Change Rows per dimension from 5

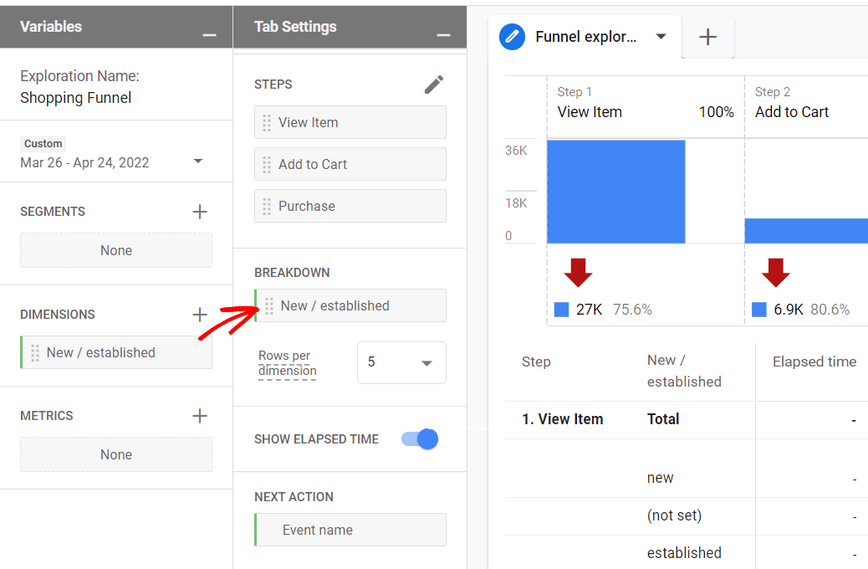[x=401, y=362]
